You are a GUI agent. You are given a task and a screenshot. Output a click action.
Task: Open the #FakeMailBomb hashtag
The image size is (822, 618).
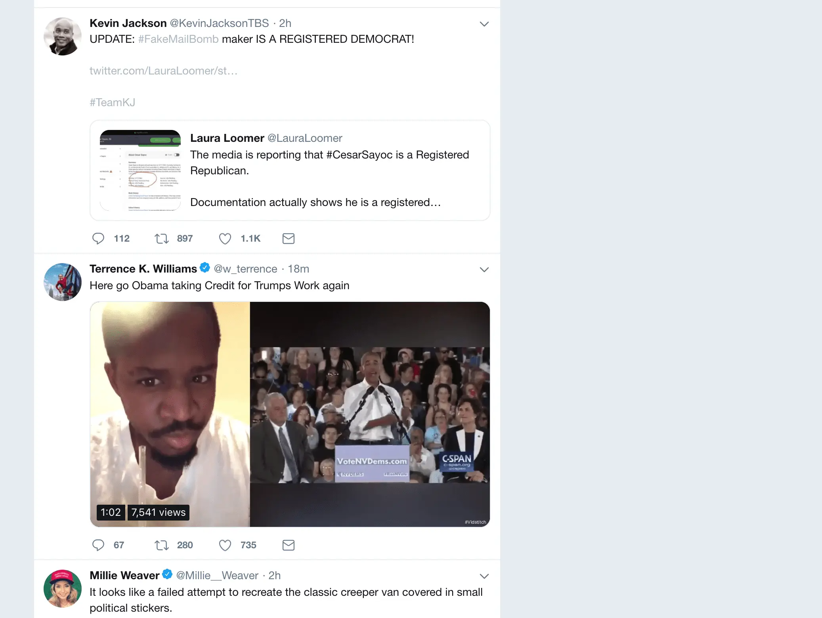click(178, 39)
